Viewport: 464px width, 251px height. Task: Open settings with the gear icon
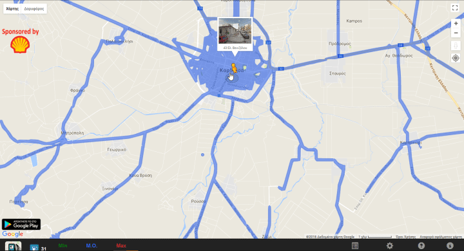click(390, 246)
